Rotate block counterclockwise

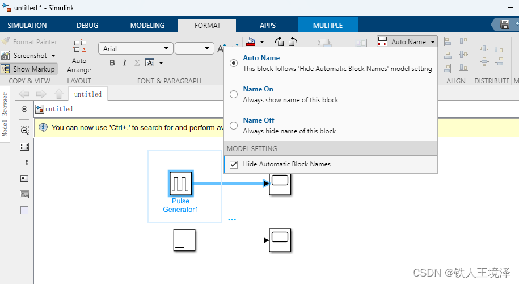click(293, 42)
